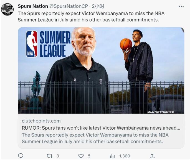This screenshot has width=190, height=160.
Task: Click the like count number 5
Action: coord(89,156)
